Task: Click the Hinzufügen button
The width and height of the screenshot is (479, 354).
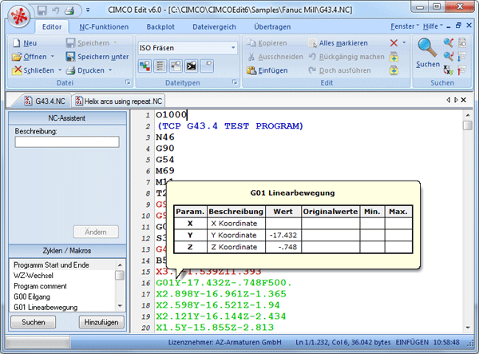Action: point(101,322)
